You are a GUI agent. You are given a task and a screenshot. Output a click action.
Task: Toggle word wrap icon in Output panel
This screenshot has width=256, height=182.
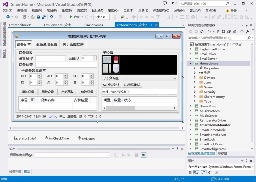[x=143, y=155]
